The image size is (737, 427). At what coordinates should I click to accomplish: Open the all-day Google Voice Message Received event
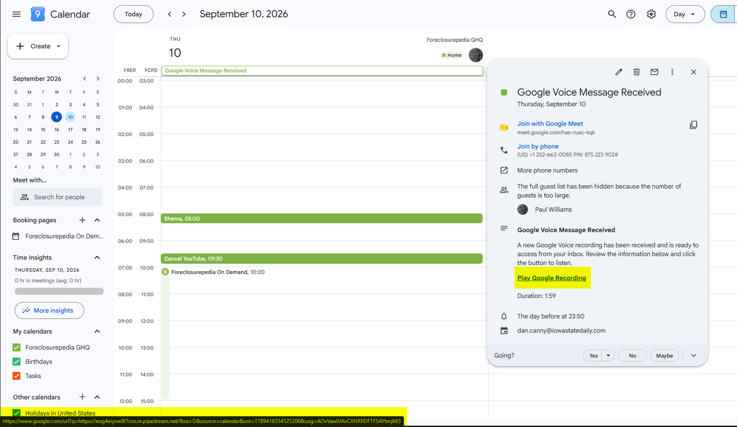(x=322, y=70)
